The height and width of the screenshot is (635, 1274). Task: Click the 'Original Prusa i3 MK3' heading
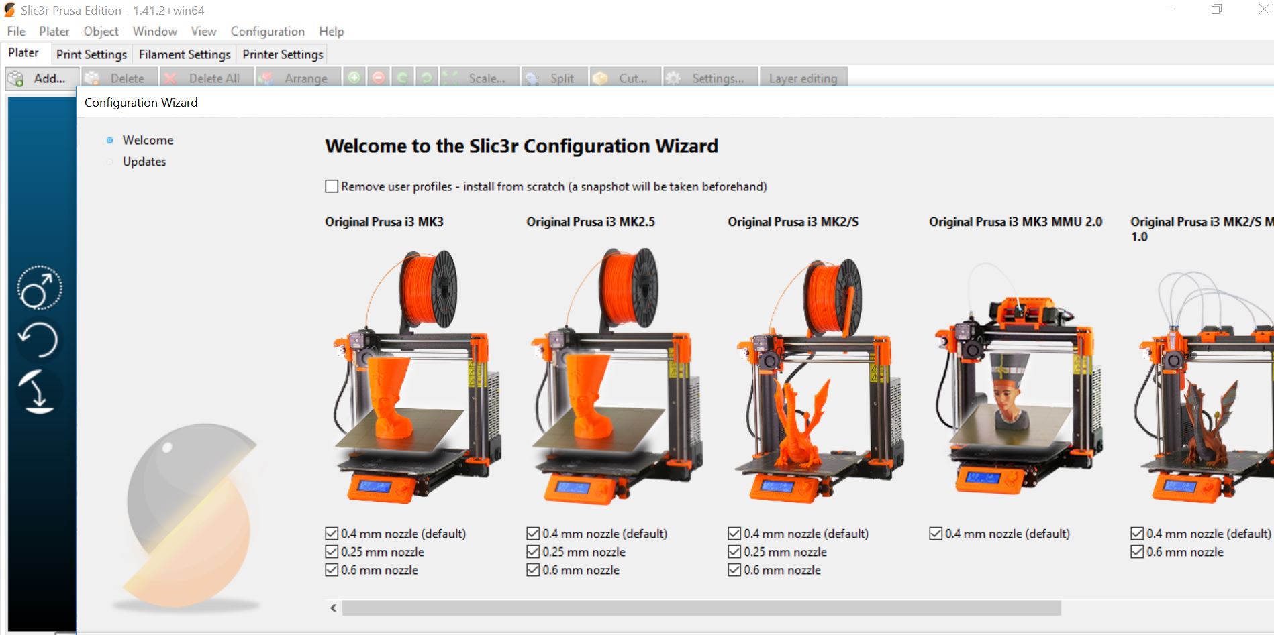pos(384,222)
